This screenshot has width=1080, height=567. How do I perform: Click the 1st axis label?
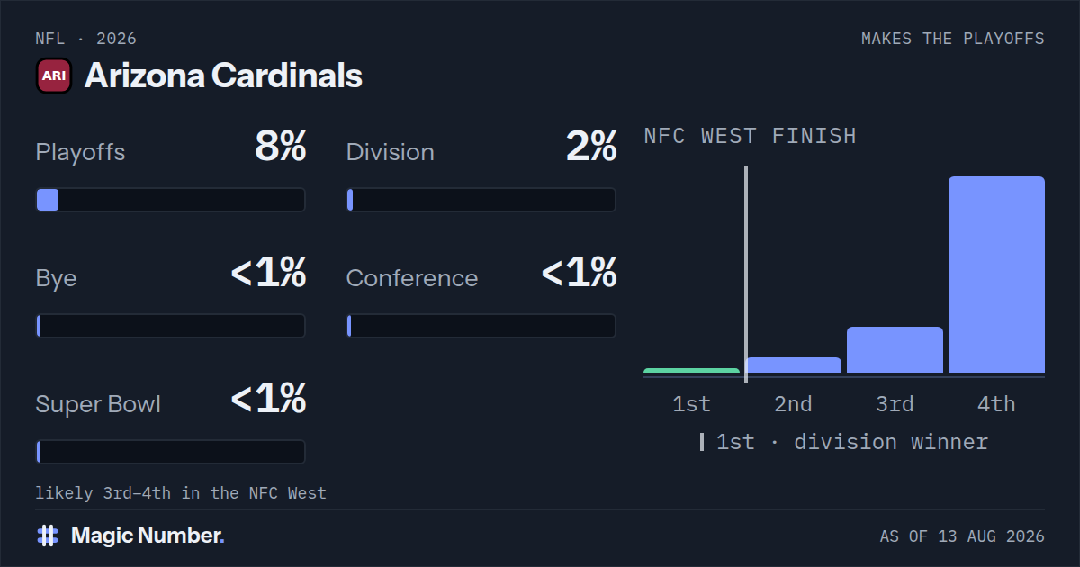[x=691, y=404]
